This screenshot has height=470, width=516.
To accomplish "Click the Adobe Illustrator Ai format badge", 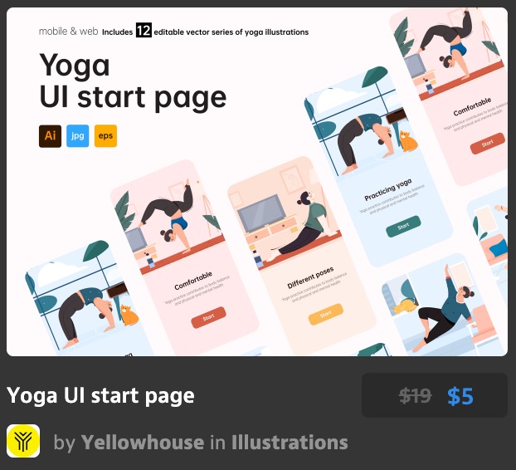I will (50, 135).
